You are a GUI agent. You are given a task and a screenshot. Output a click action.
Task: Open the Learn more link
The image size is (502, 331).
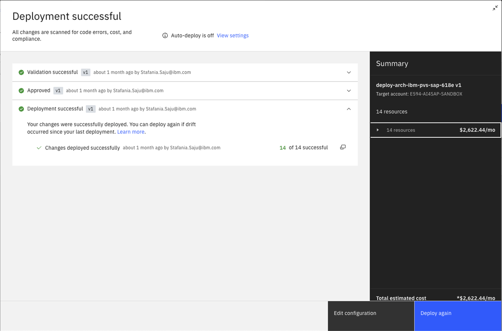[131, 132]
